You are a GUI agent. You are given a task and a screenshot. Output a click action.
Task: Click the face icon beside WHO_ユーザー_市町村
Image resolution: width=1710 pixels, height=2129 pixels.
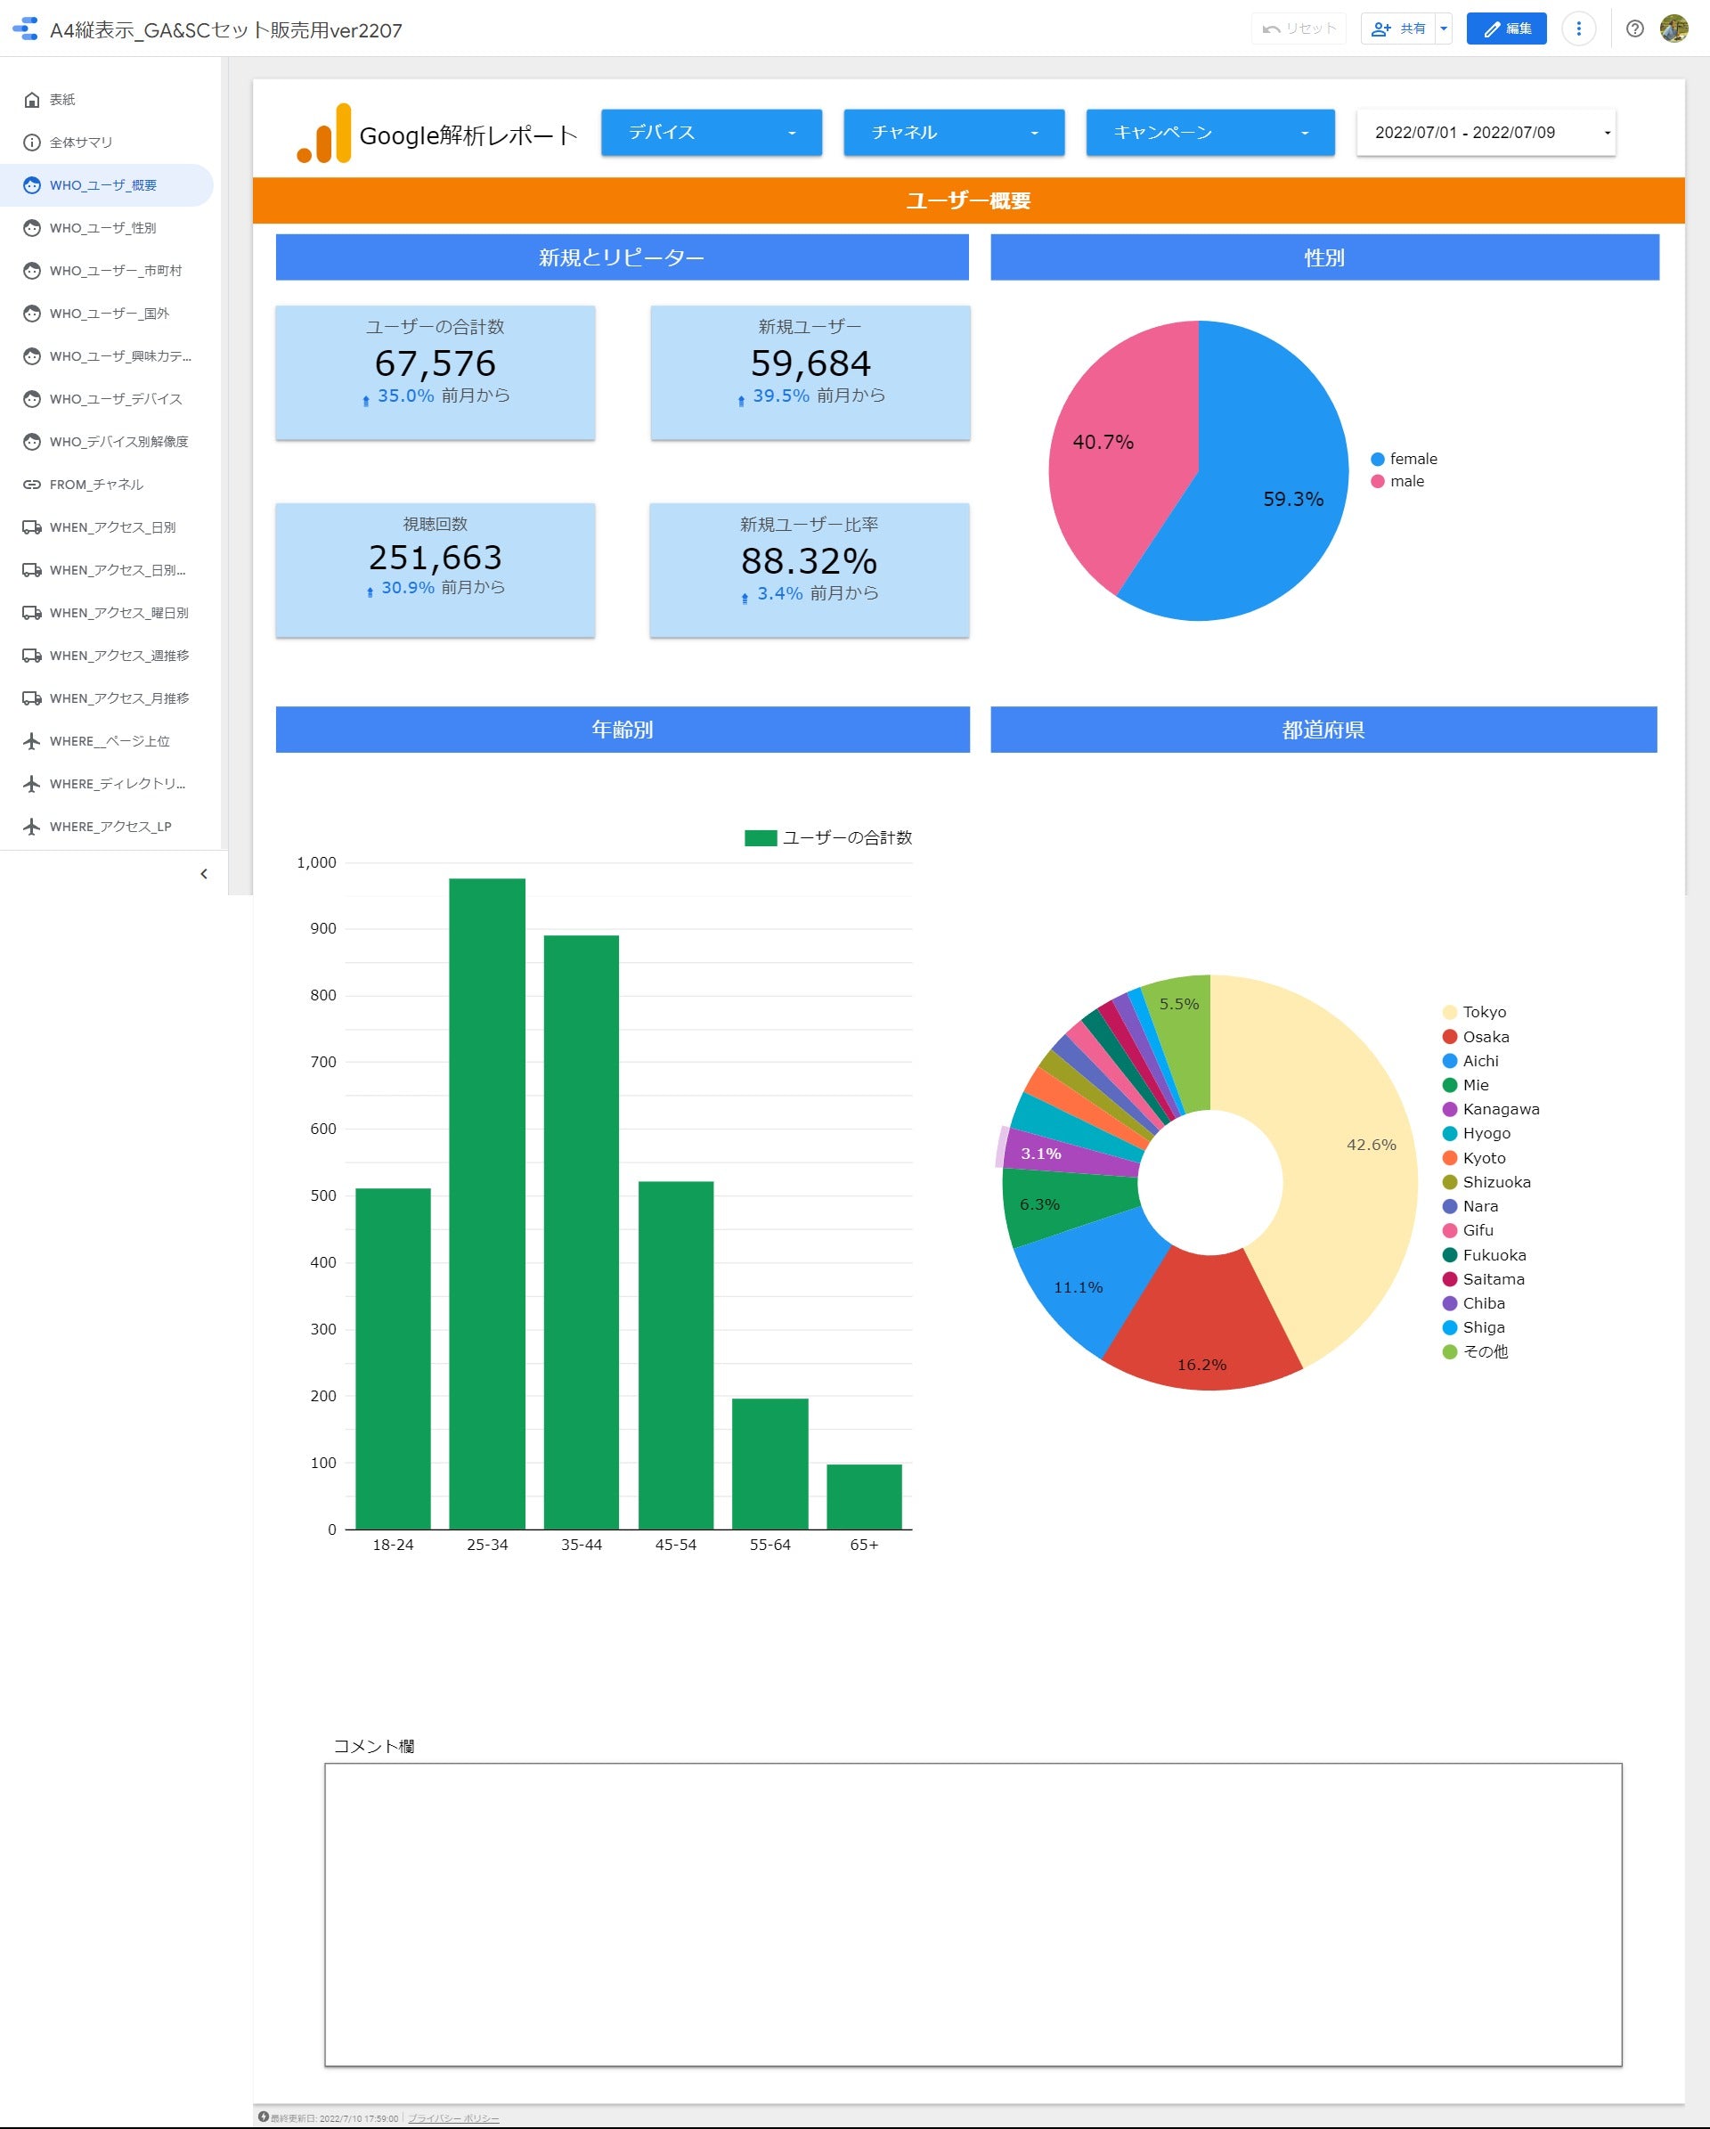[x=31, y=271]
